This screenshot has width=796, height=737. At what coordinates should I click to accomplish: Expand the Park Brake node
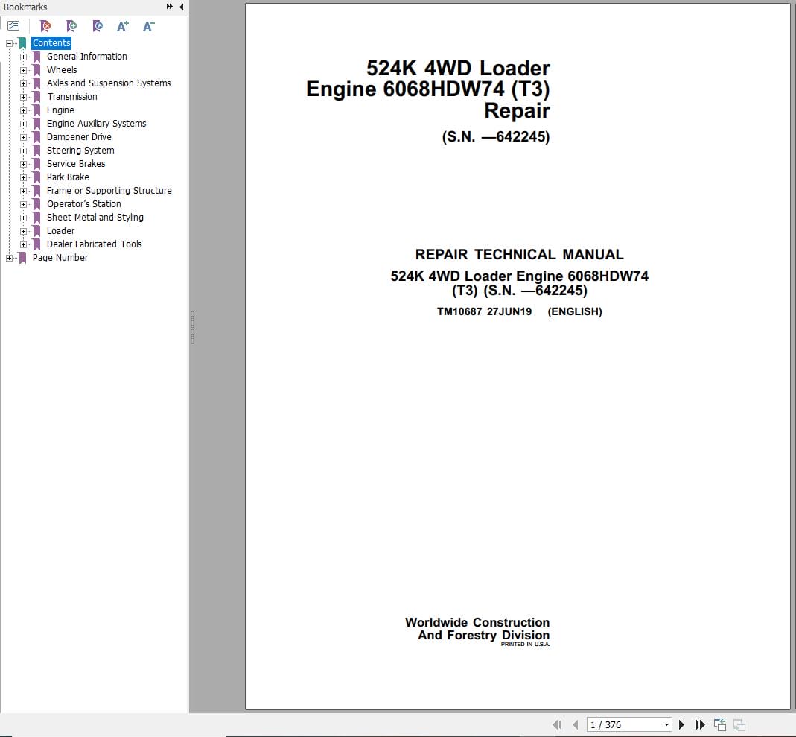tap(23, 178)
